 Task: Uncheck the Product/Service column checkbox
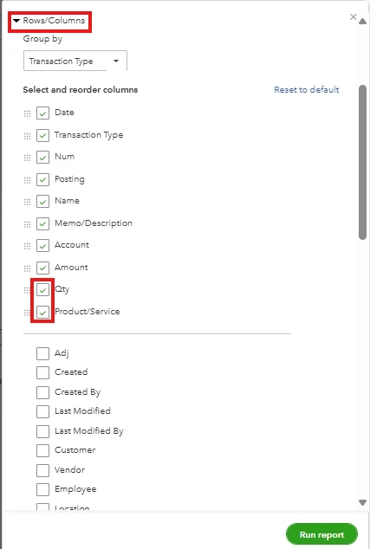click(42, 312)
